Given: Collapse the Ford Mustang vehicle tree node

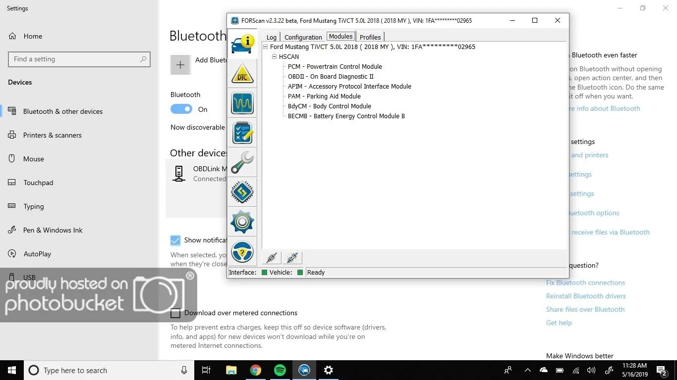Looking at the screenshot, I should (266, 47).
